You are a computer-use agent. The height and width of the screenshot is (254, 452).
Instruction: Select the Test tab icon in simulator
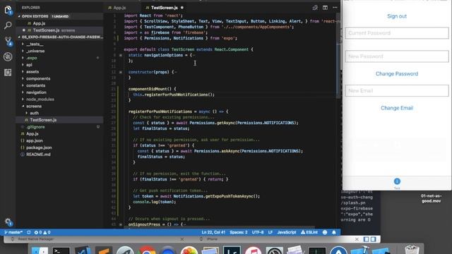397,181
